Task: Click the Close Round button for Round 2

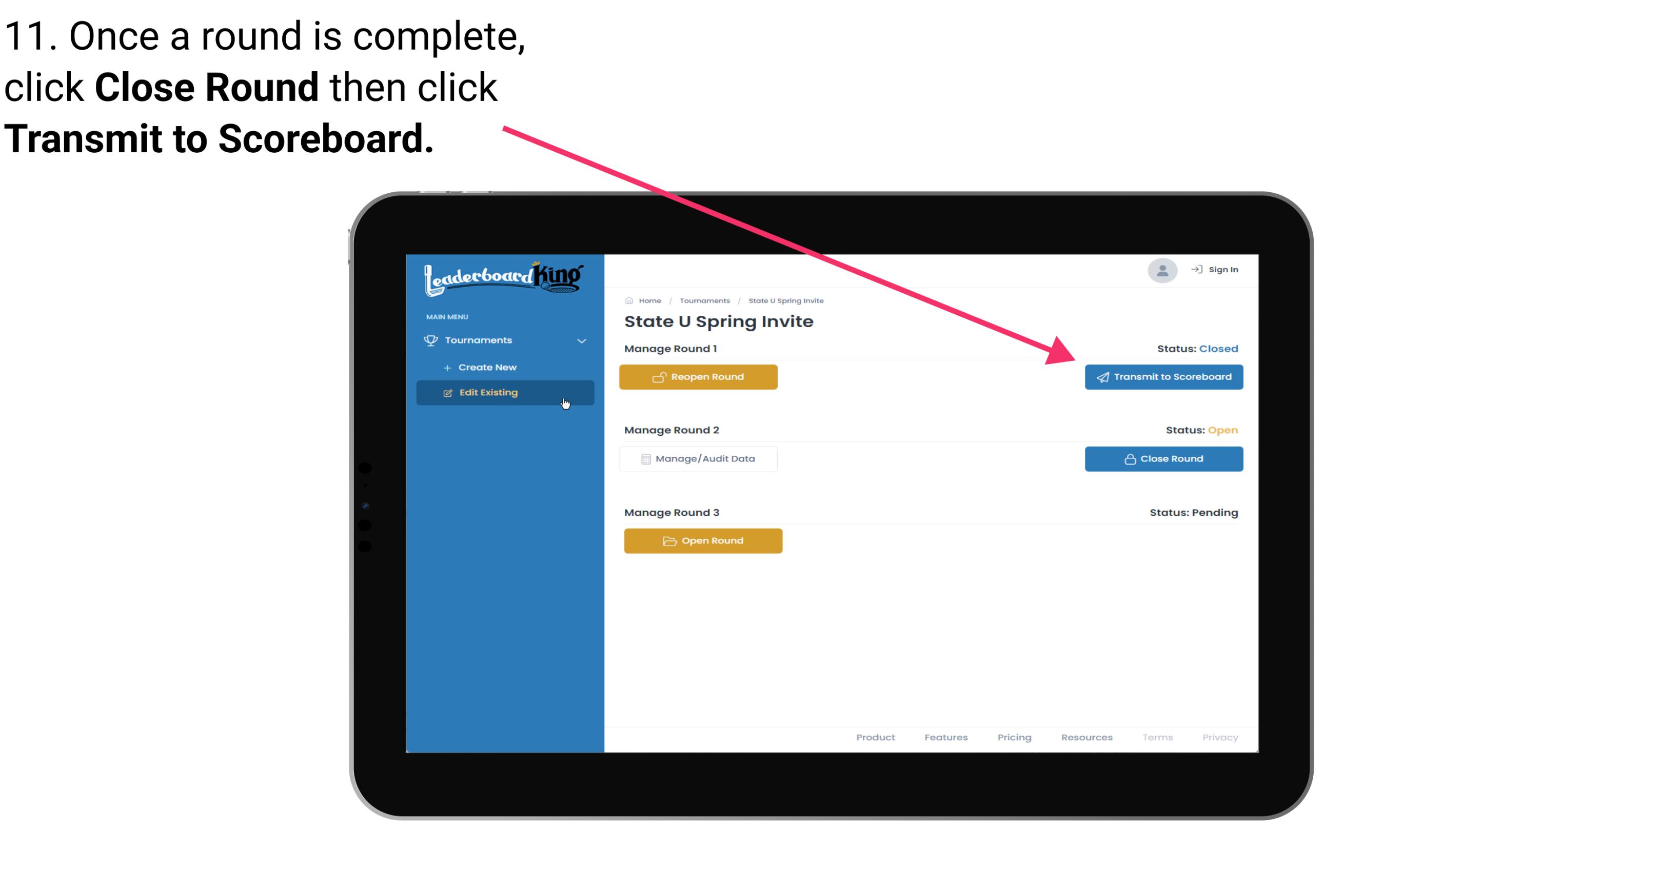Action: click(1163, 458)
